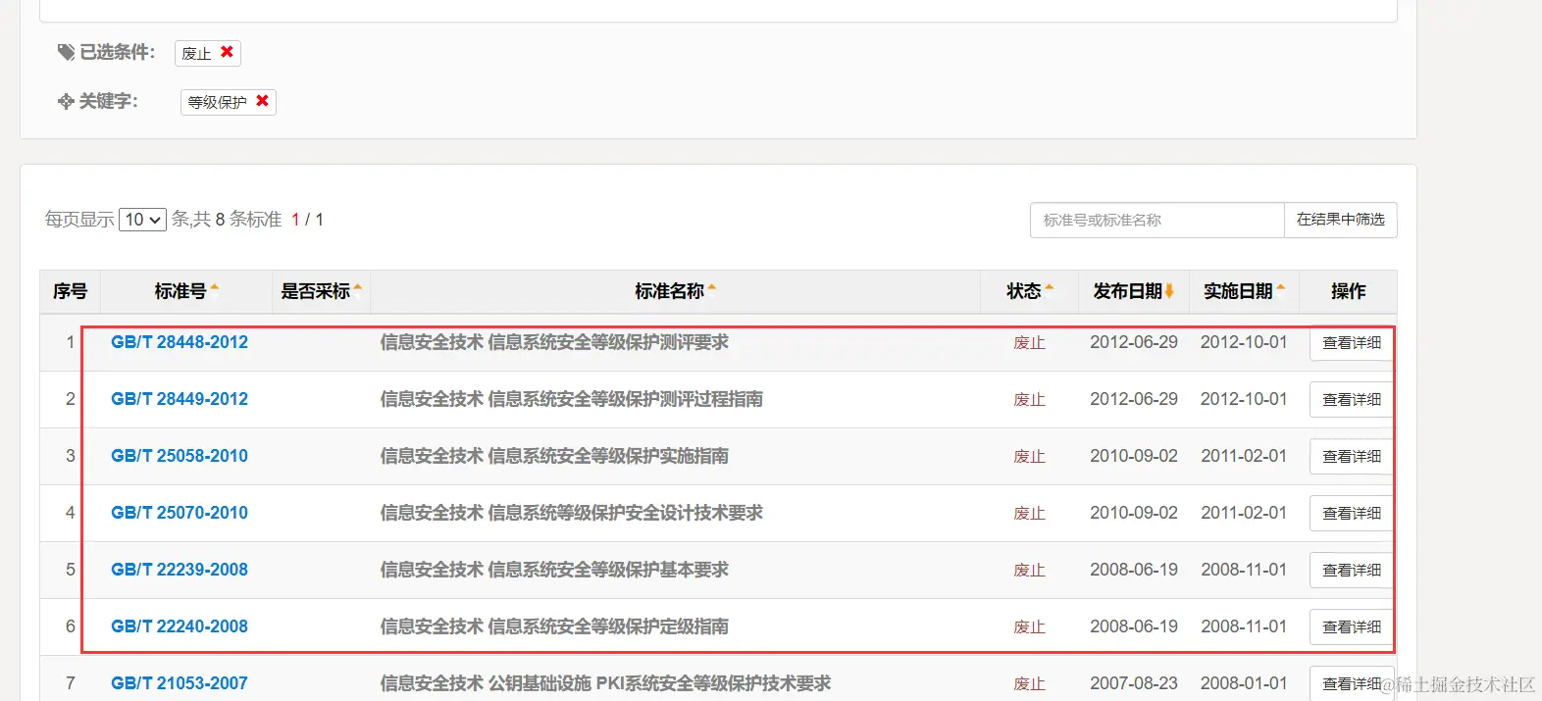Click 2008-11-01 date in GB/T 22240-2008 row
This screenshot has width=1542, height=701.
[x=1244, y=626]
